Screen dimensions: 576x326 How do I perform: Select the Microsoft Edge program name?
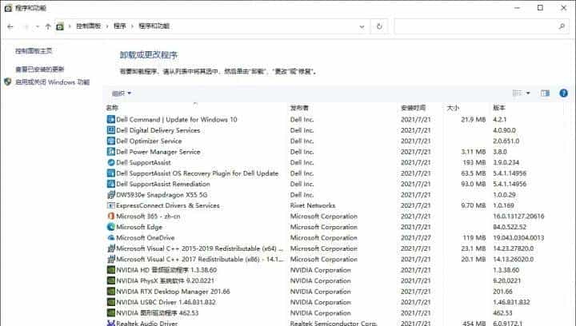pyautogui.click(x=139, y=227)
